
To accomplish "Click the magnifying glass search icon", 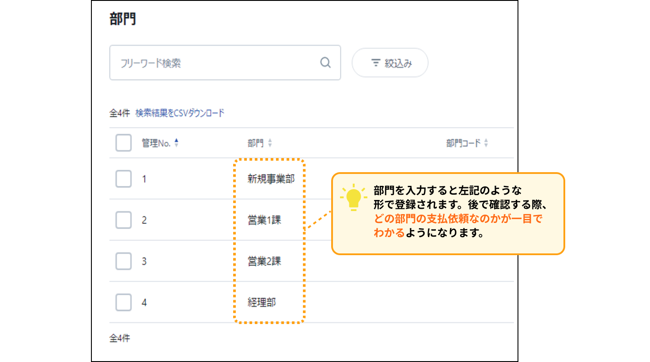I will coord(325,63).
